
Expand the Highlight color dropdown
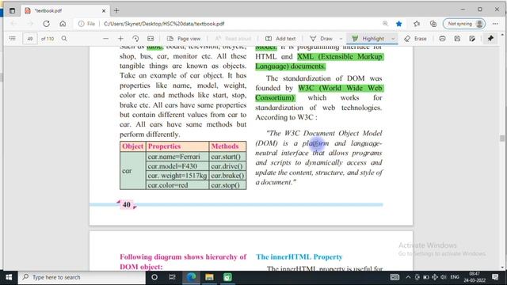click(393, 39)
